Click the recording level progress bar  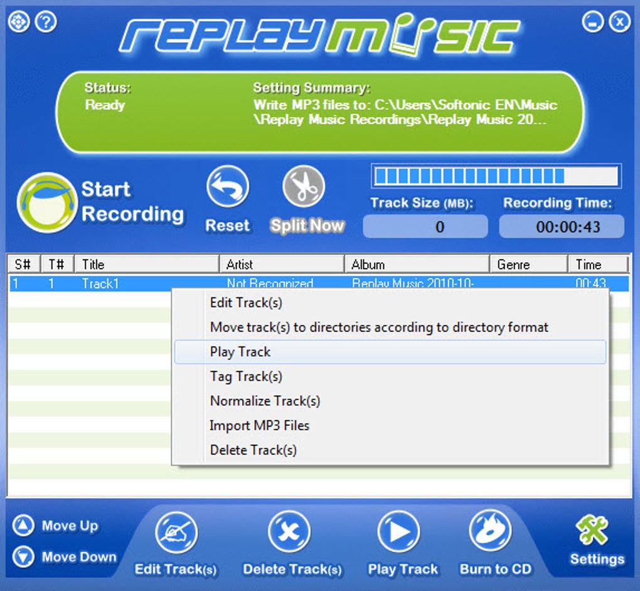point(496,176)
